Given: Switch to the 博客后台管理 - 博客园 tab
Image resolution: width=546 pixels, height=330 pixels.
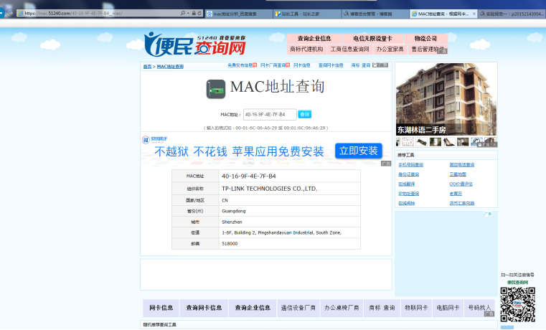Looking at the screenshot, I should tap(375, 14).
